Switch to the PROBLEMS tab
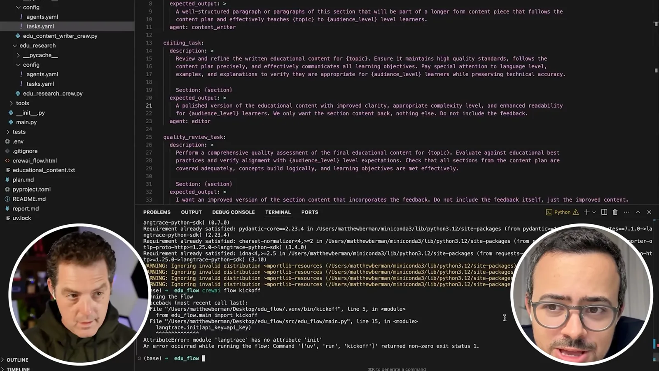659x371 pixels. [x=157, y=212]
